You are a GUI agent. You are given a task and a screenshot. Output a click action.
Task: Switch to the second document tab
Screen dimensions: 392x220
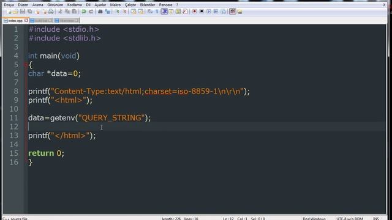click(x=41, y=21)
